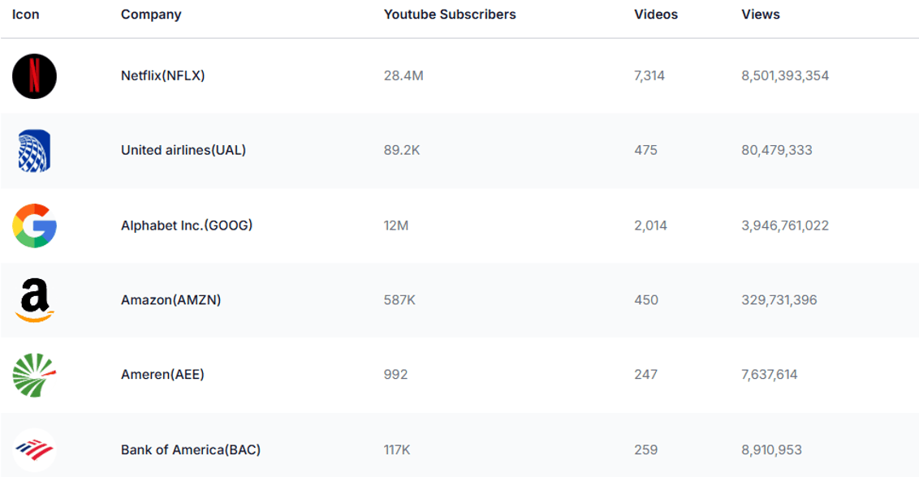Viewport: 919px width, 477px height.
Task: Click the Amazon logo icon
Action: coord(35,300)
